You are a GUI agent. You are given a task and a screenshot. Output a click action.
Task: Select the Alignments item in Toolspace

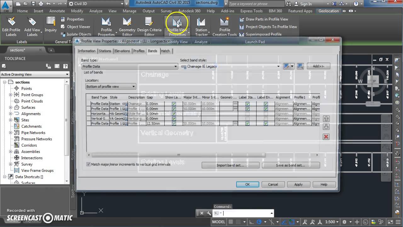[31, 114]
